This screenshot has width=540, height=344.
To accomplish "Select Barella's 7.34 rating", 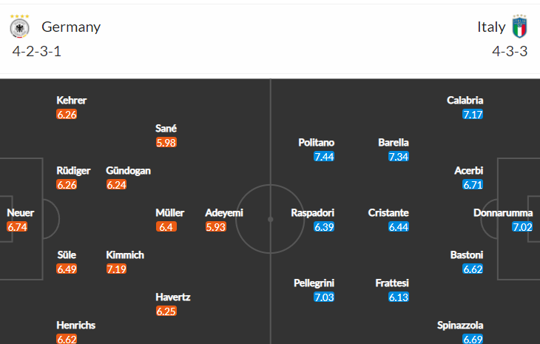I will (399, 157).
